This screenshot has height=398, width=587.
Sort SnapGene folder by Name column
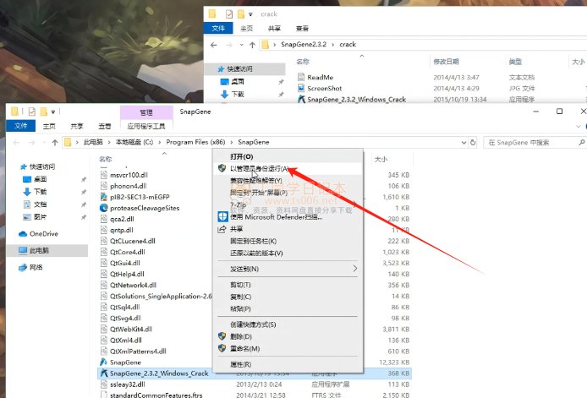(106, 160)
